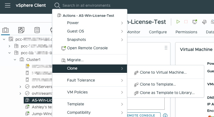Choose Migrate... from Actions menu
Viewport: 214px width, 117px height.
click(90, 60)
